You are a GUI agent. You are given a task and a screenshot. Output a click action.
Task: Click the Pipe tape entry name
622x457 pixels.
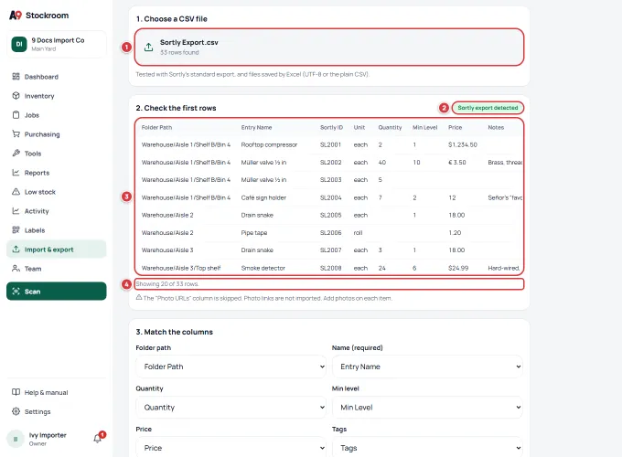(254, 233)
